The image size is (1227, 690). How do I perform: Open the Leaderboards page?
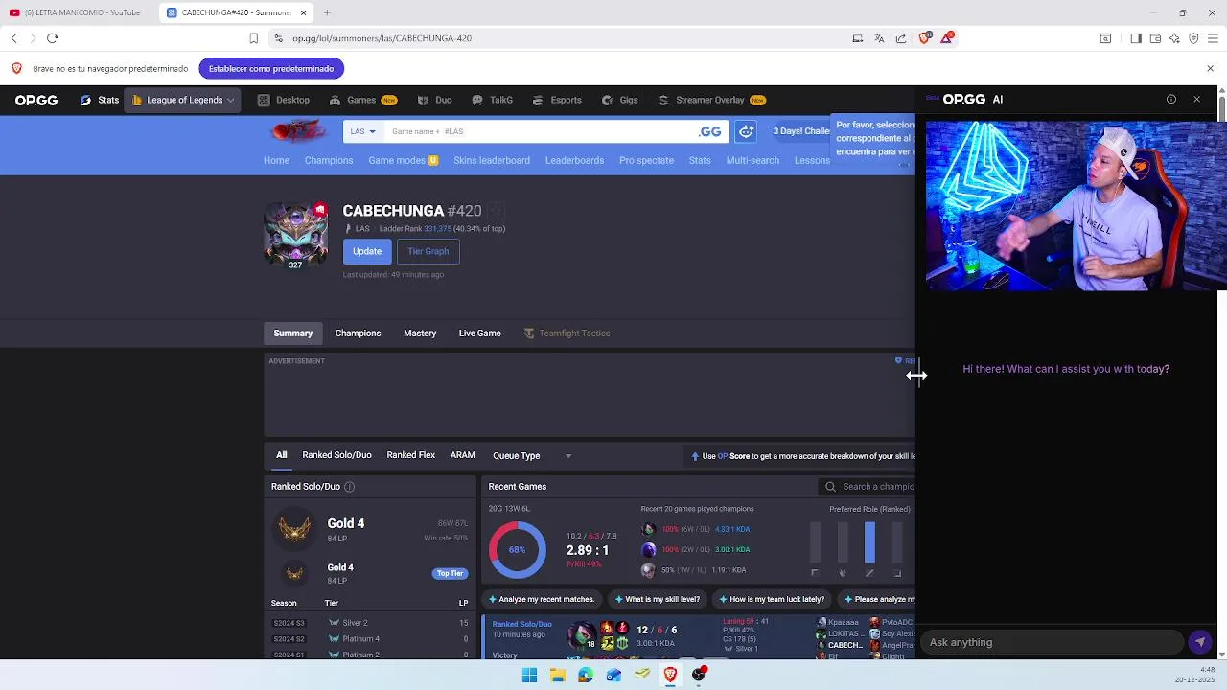click(574, 160)
